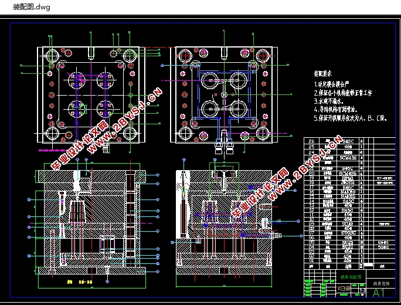Click the top-right plan view with cooling channels
401x305 pixels.
point(222,94)
